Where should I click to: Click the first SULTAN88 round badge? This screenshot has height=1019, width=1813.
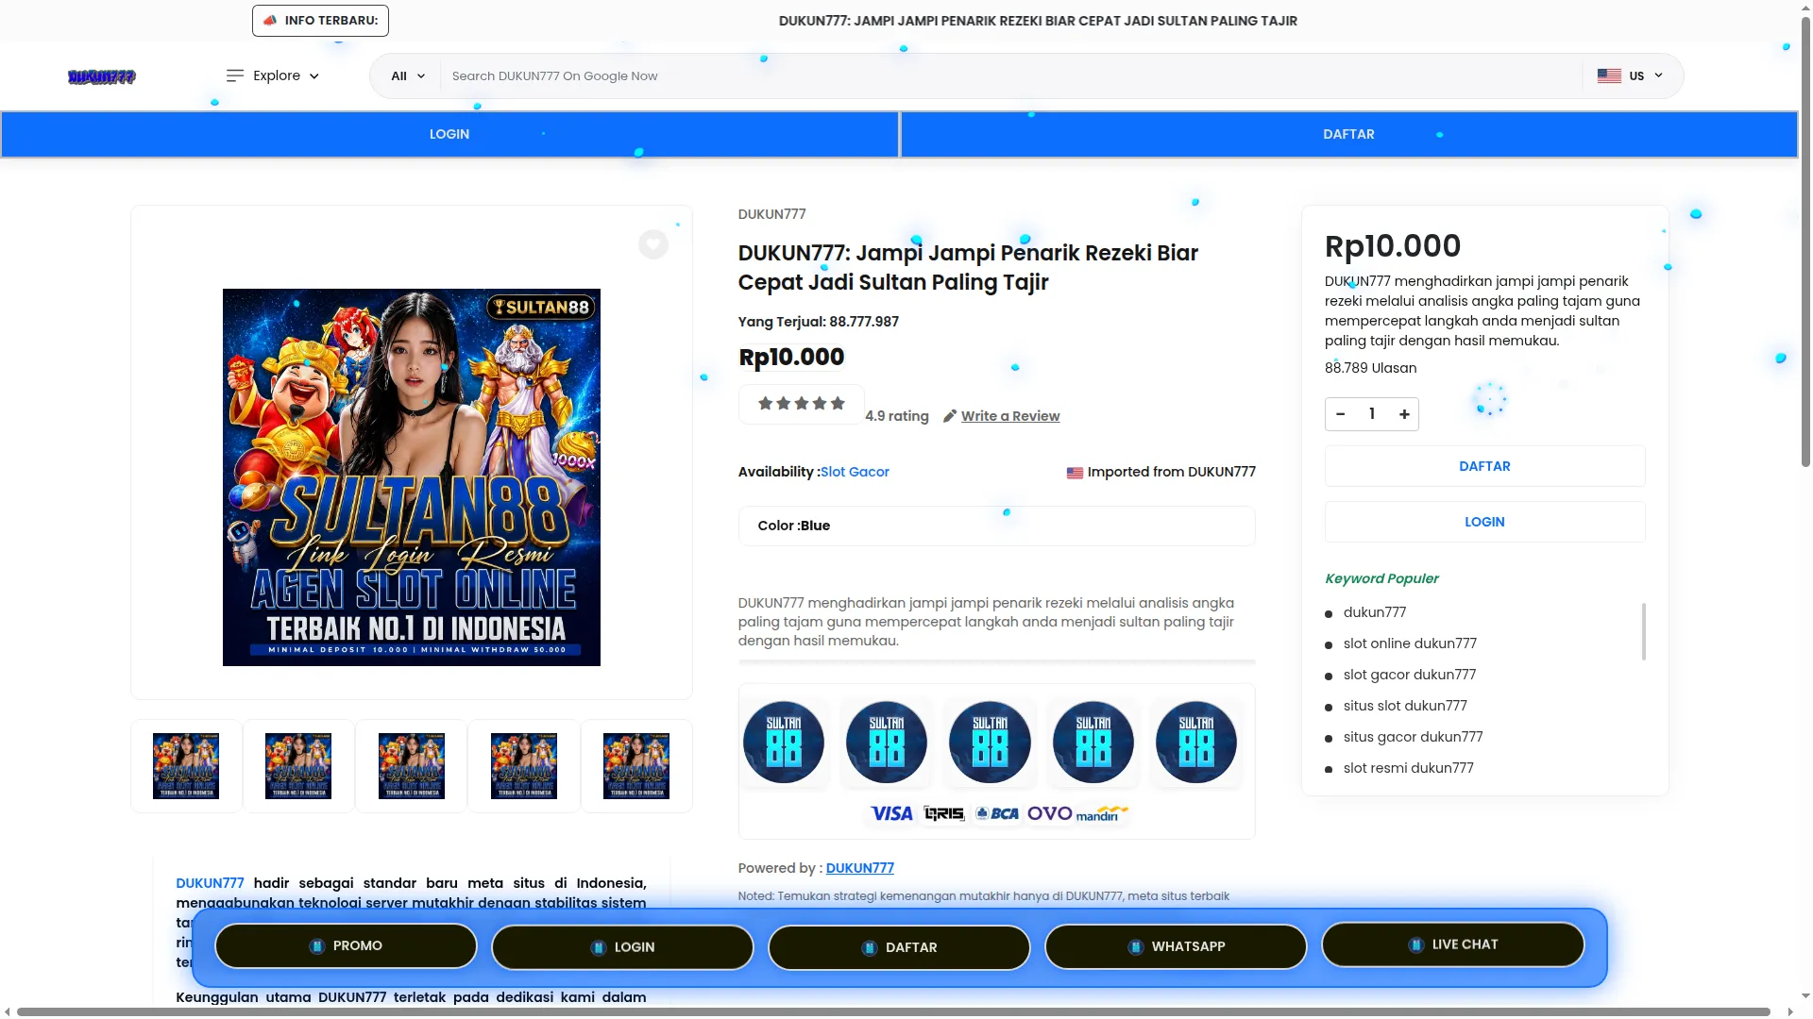coord(784,743)
